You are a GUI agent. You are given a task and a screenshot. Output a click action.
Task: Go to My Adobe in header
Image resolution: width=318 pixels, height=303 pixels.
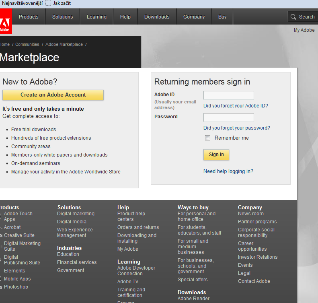[304, 30]
